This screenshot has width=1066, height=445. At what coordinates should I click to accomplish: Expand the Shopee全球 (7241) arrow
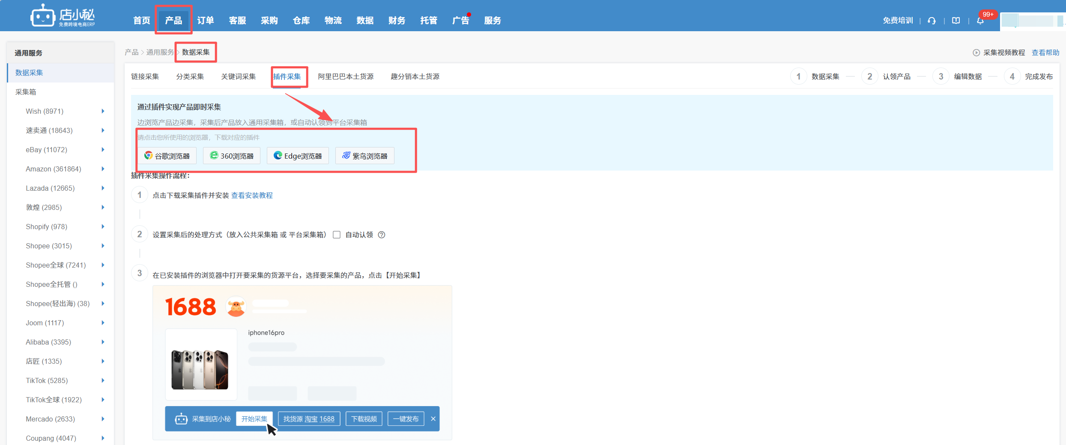click(x=103, y=265)
